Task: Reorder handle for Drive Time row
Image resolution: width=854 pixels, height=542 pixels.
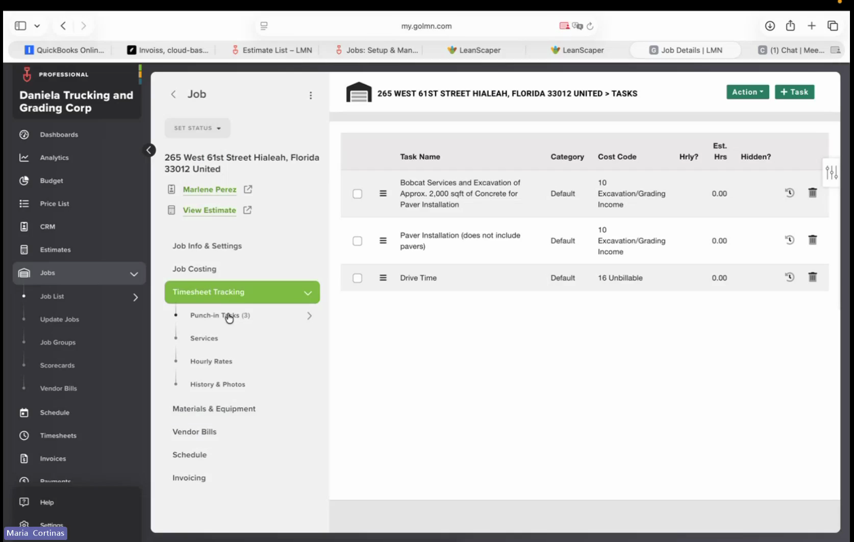Action: click(x=383, y=278)
